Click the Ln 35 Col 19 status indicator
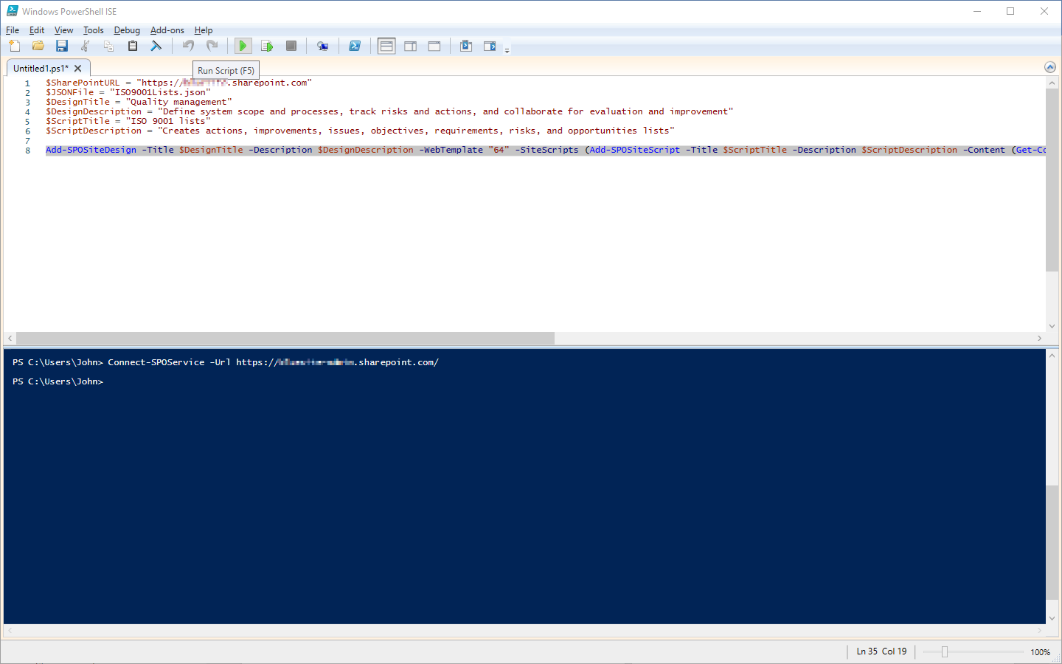Image resolution: width=1062 pixels, height=664 pixels. tap(881, 651)
